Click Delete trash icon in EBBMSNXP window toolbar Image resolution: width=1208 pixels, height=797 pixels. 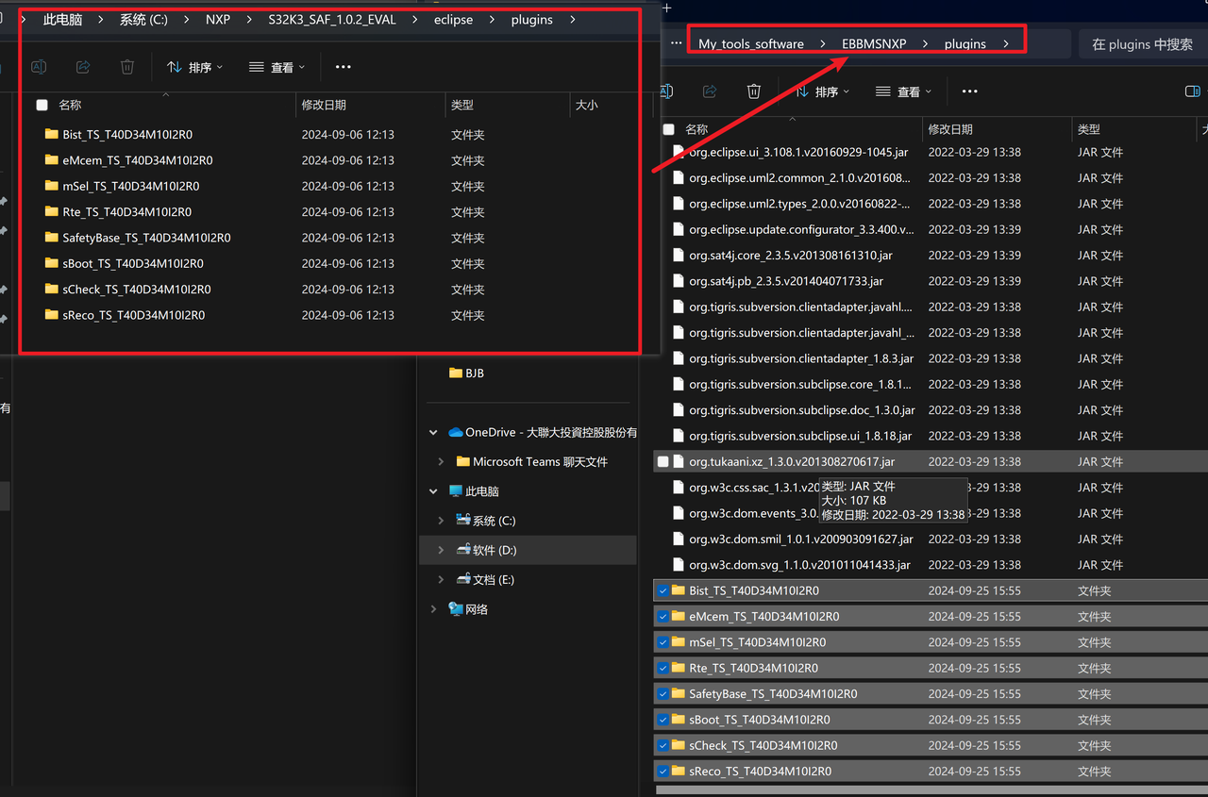(x=753, y=91)
